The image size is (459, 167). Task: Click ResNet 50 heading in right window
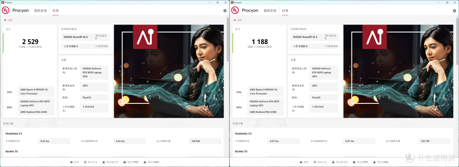[241, 151]
